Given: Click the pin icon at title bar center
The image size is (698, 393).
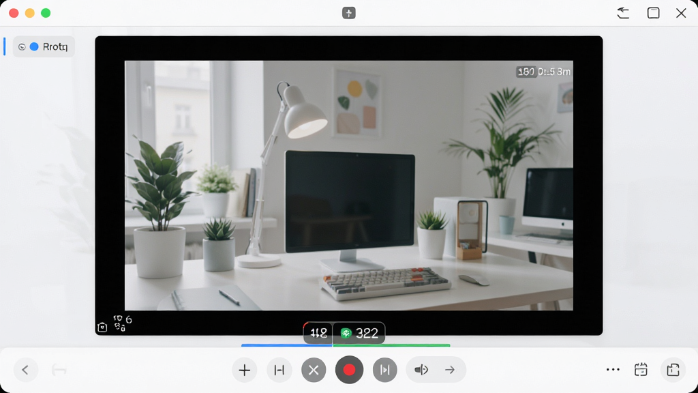Looking at the screenshot, I should 348,13.
